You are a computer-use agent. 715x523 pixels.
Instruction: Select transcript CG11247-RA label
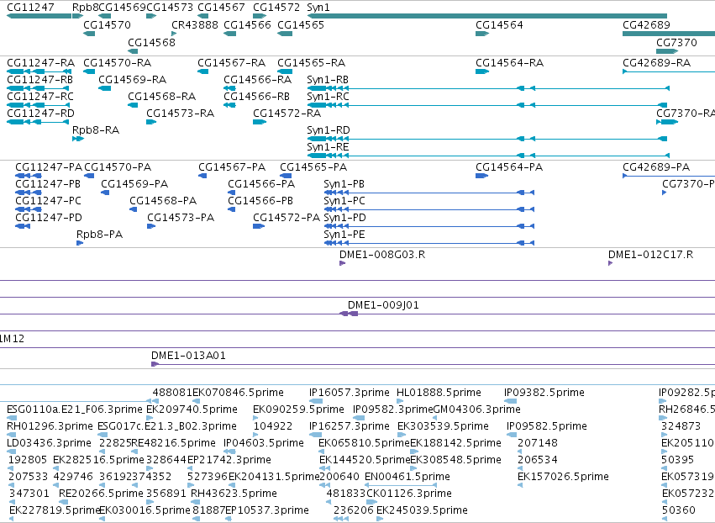[x=40, y=62]
